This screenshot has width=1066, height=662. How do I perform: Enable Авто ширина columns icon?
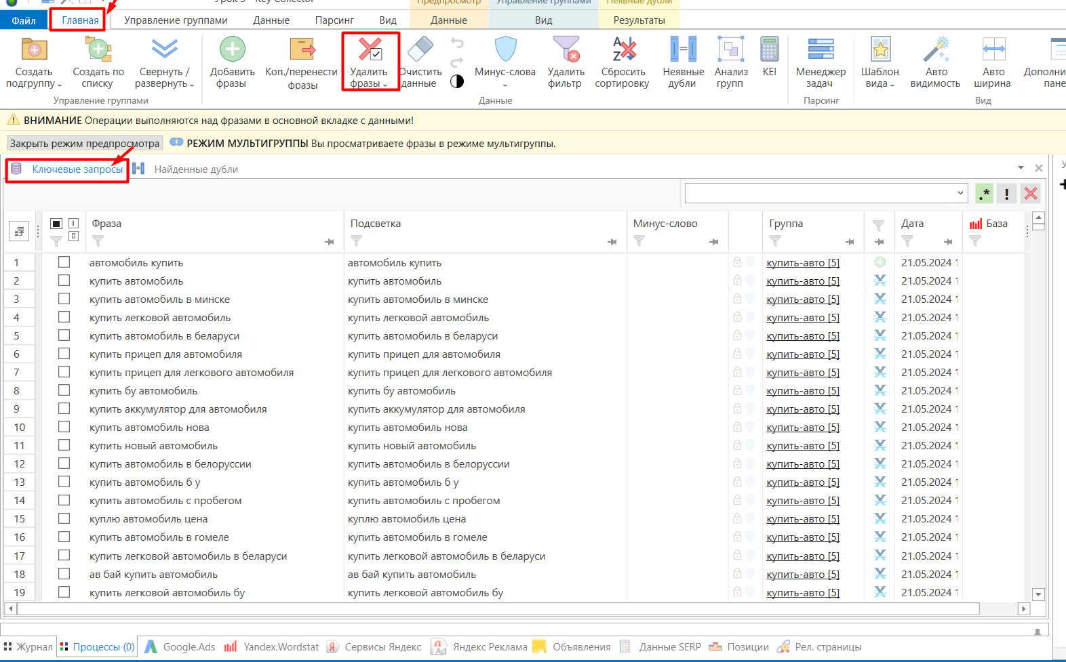pyautogui.click(x=993, y=49)
